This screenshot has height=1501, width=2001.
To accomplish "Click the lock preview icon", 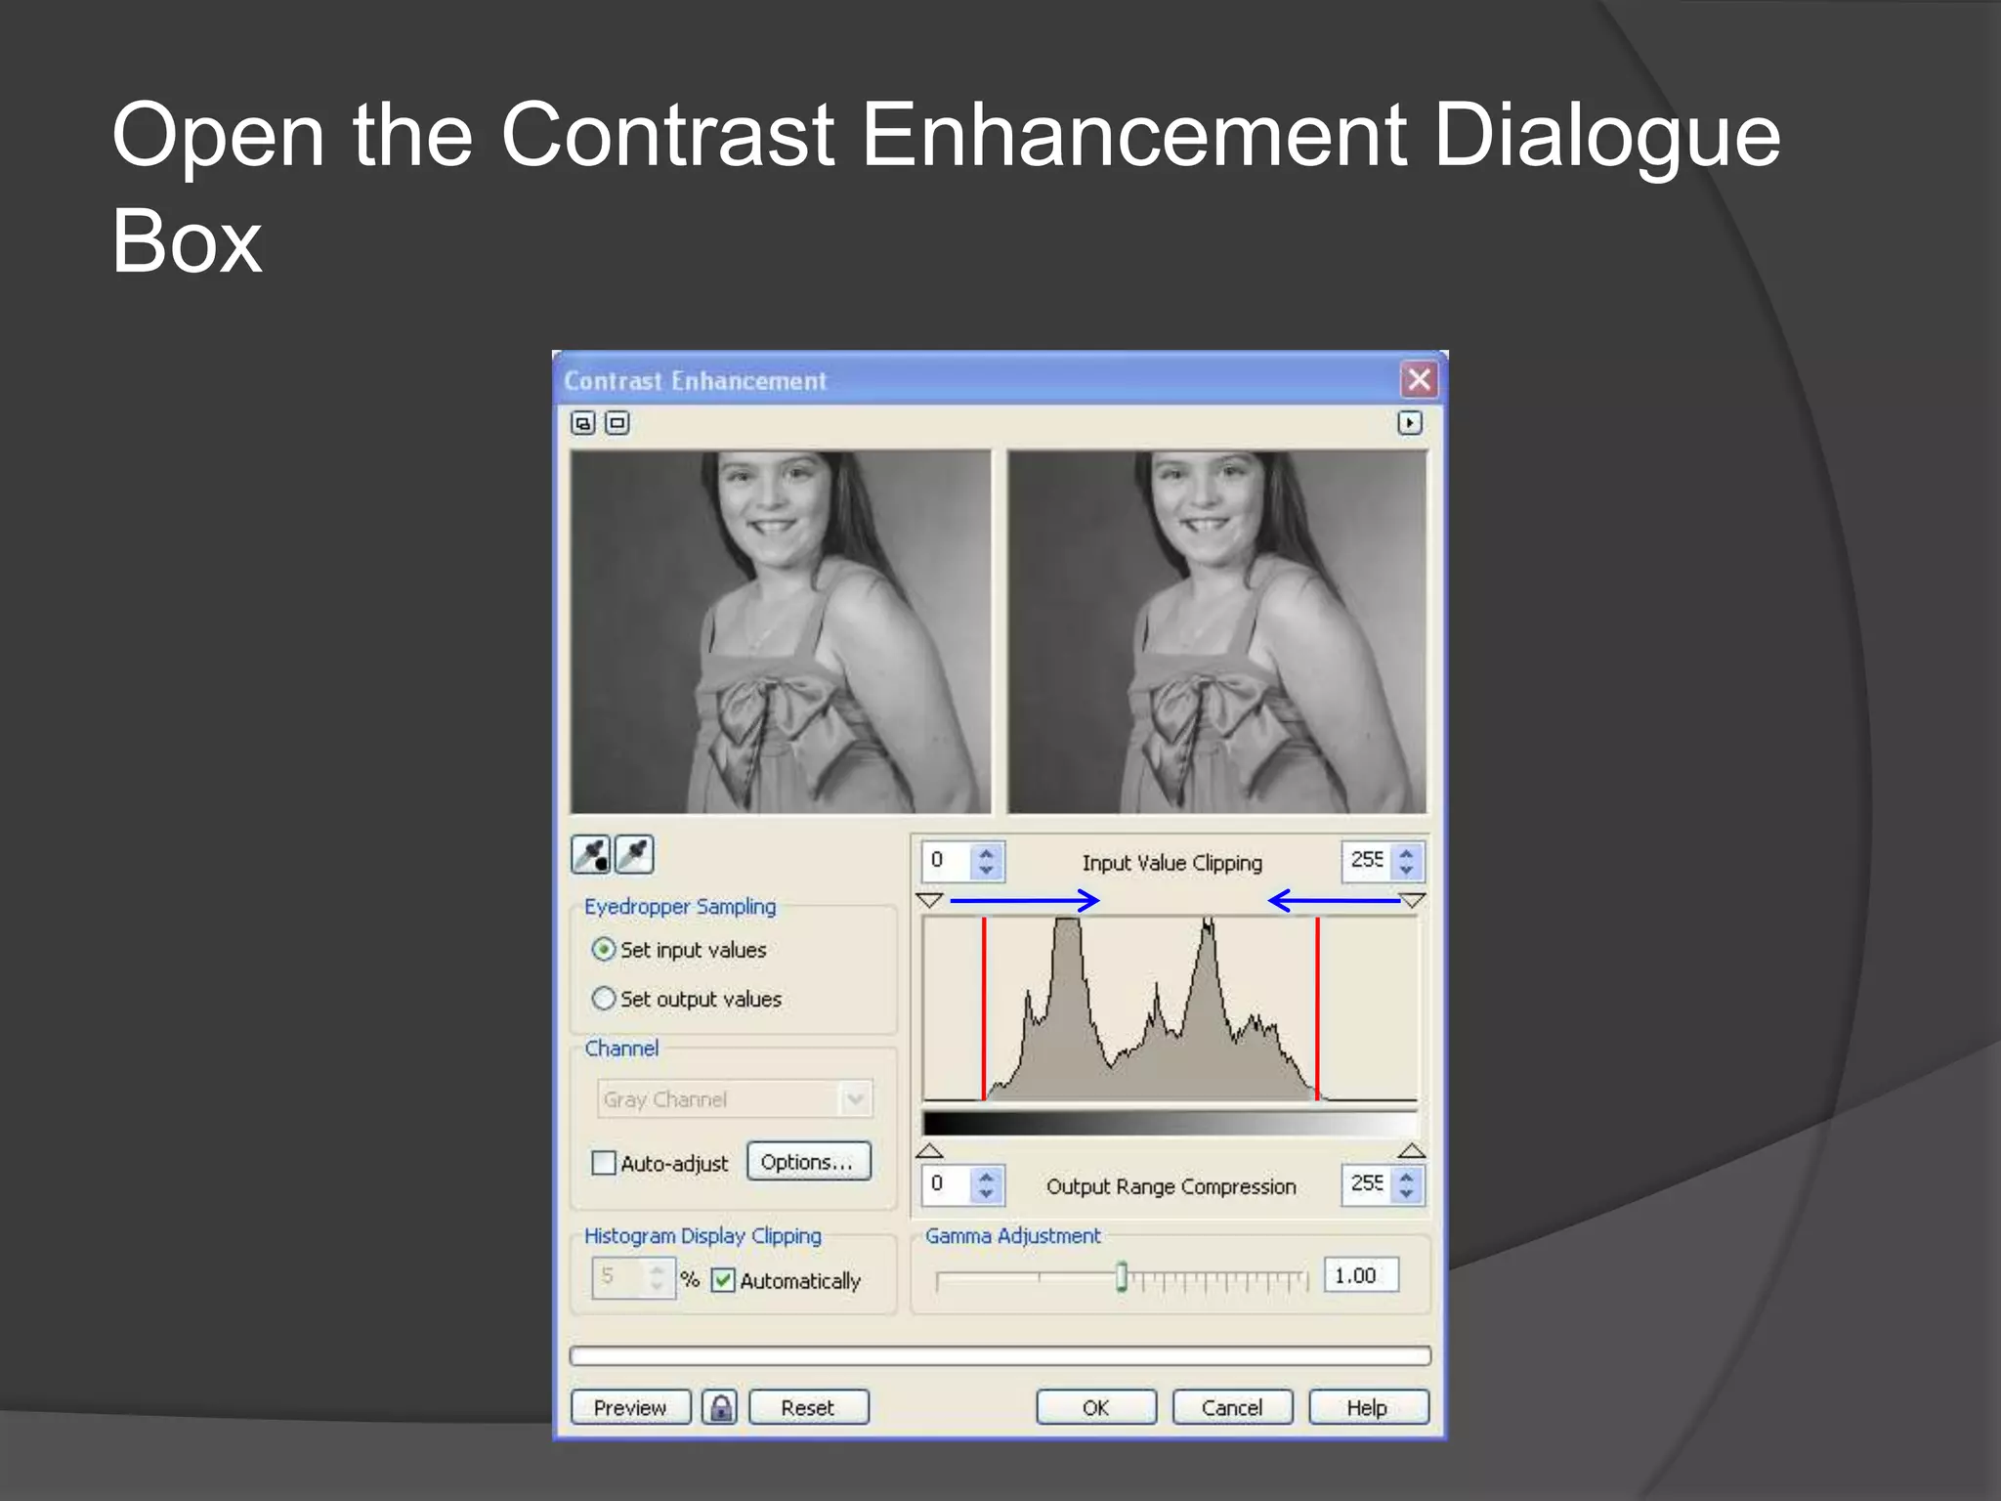I will pos(720,1407).
